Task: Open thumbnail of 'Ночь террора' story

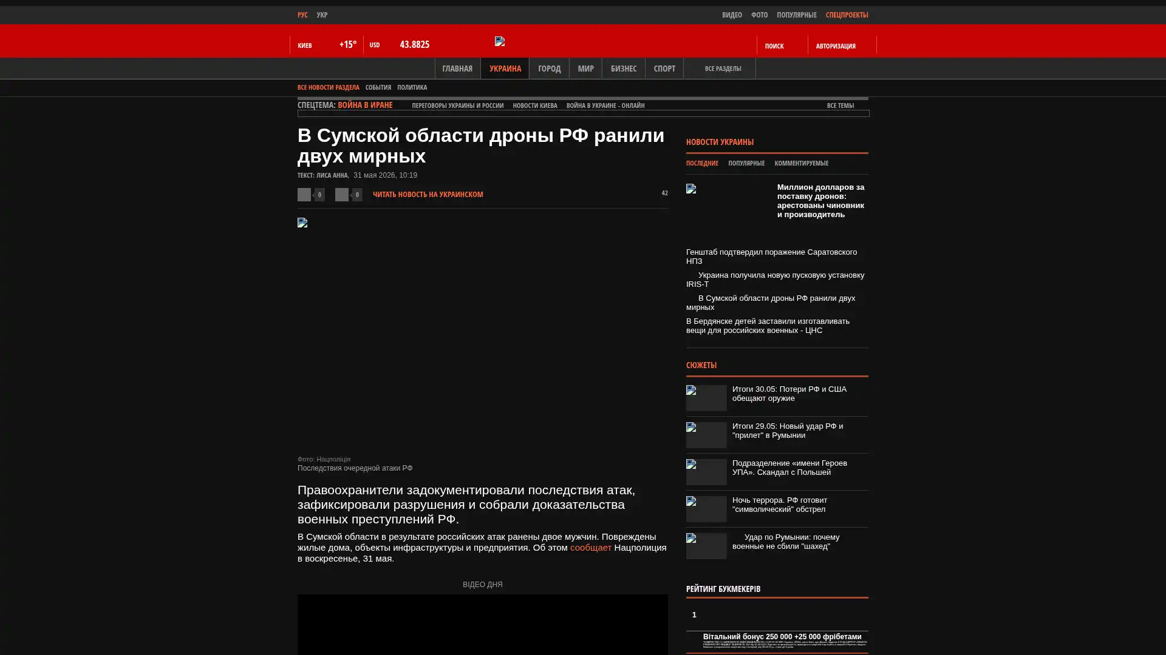Action: click(706, 509)
